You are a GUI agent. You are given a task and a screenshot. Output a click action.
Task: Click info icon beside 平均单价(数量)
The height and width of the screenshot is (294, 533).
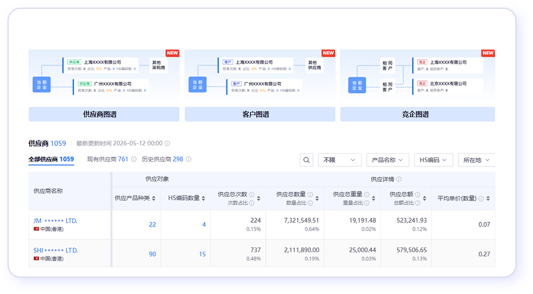pyautogui.click(x=481, y=199)
